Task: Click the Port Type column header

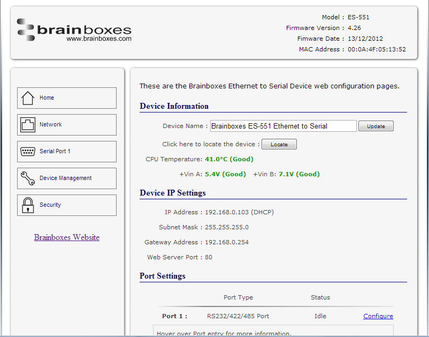Action: coord(238,297)
